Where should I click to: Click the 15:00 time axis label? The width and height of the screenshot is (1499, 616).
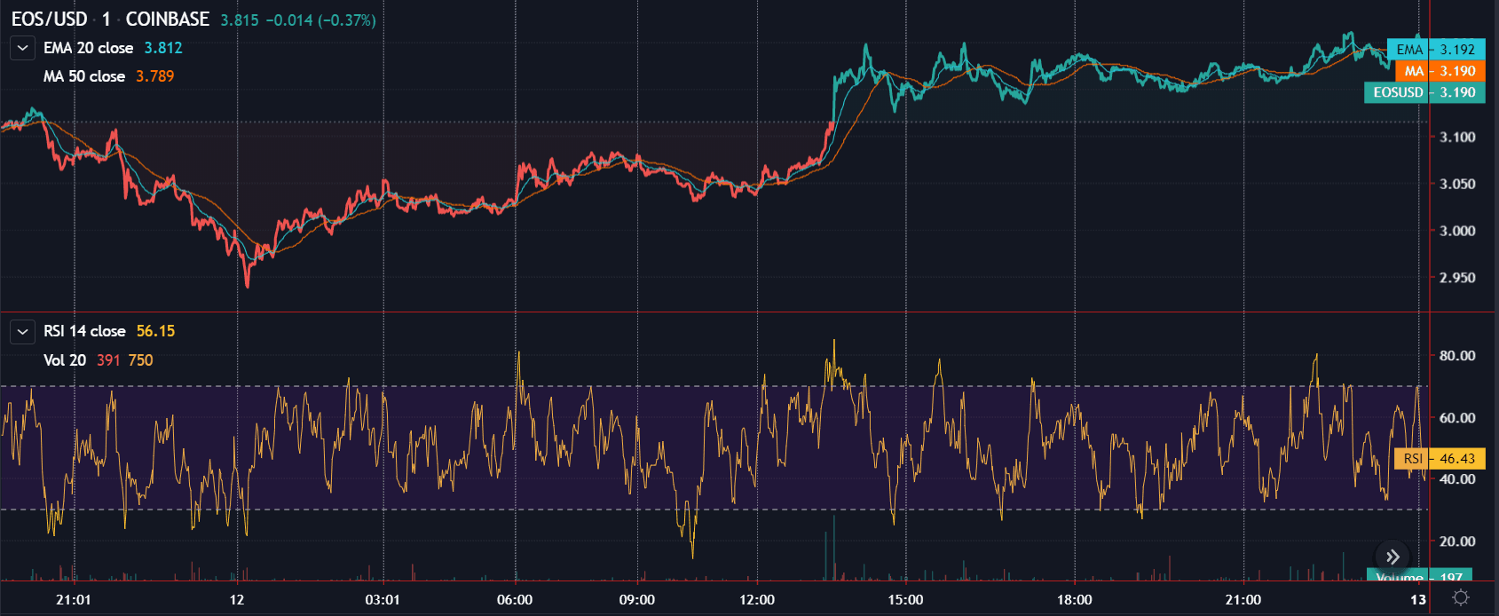(x=905, y=600)
